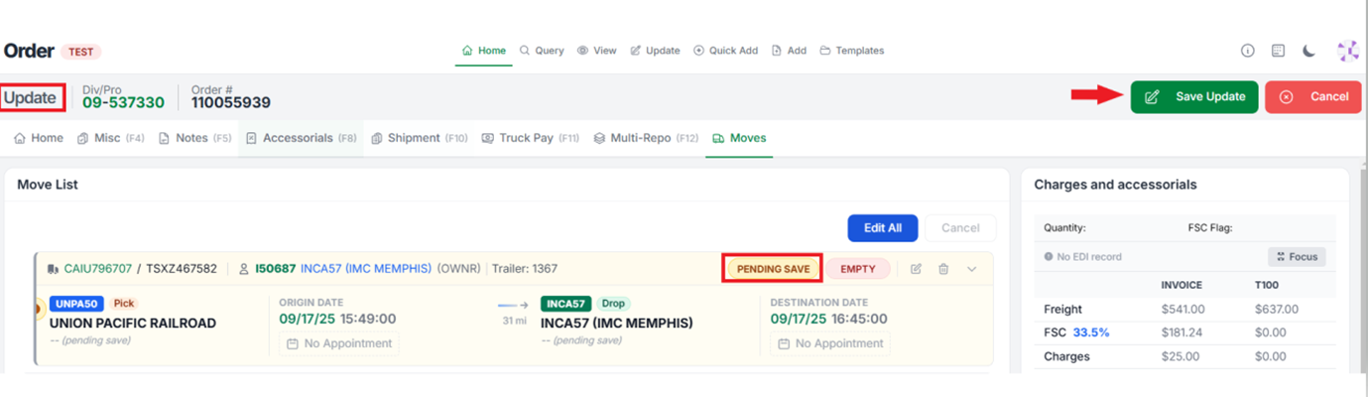Go to Multi-Repo tab
This screenshot has width=1368, height=397.
coord(646,138)
